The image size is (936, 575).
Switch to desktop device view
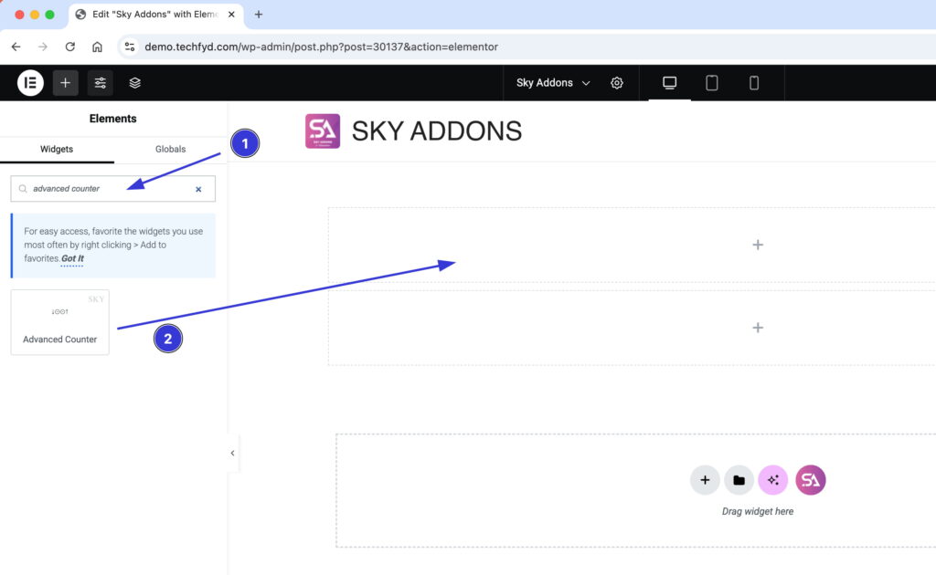[x=670, y=83]
